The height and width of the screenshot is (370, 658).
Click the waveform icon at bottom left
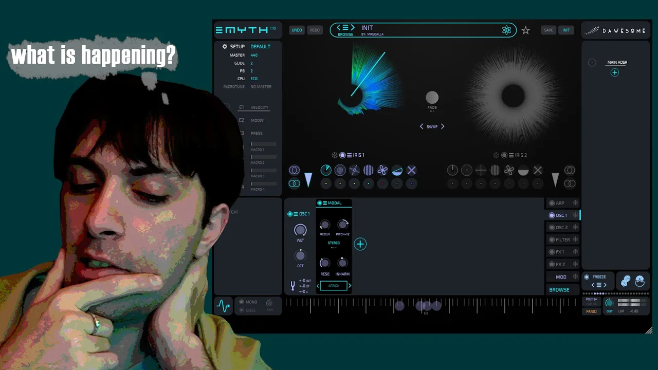pos(223,306)
